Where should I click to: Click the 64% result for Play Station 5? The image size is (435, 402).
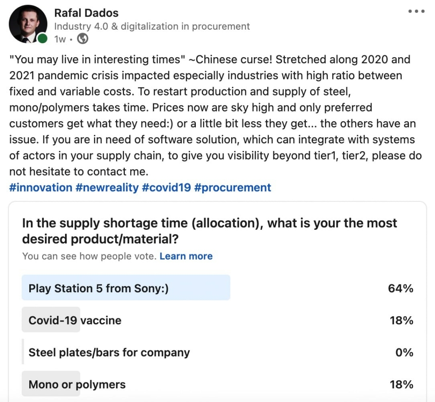tap(400, 288)
